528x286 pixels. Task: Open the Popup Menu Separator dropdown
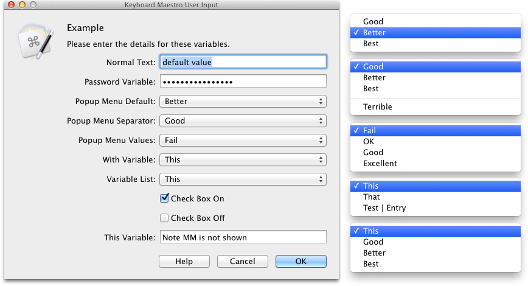click(243, 120)
